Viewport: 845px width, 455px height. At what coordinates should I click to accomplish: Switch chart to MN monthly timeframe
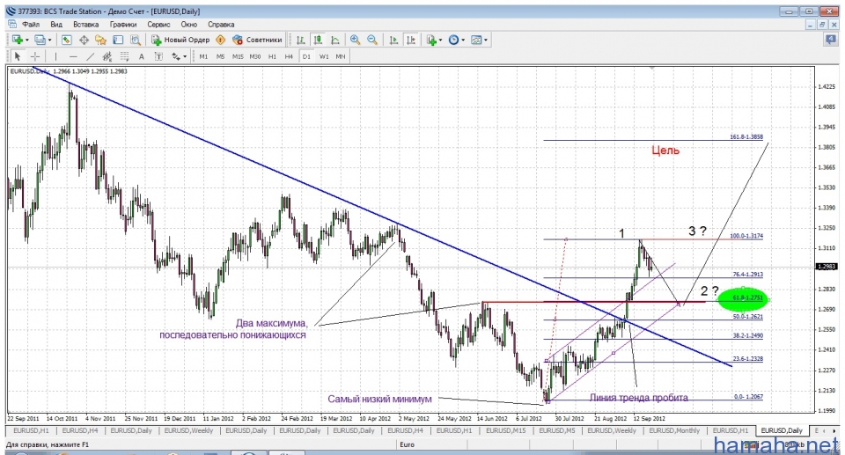click(341, 56)
